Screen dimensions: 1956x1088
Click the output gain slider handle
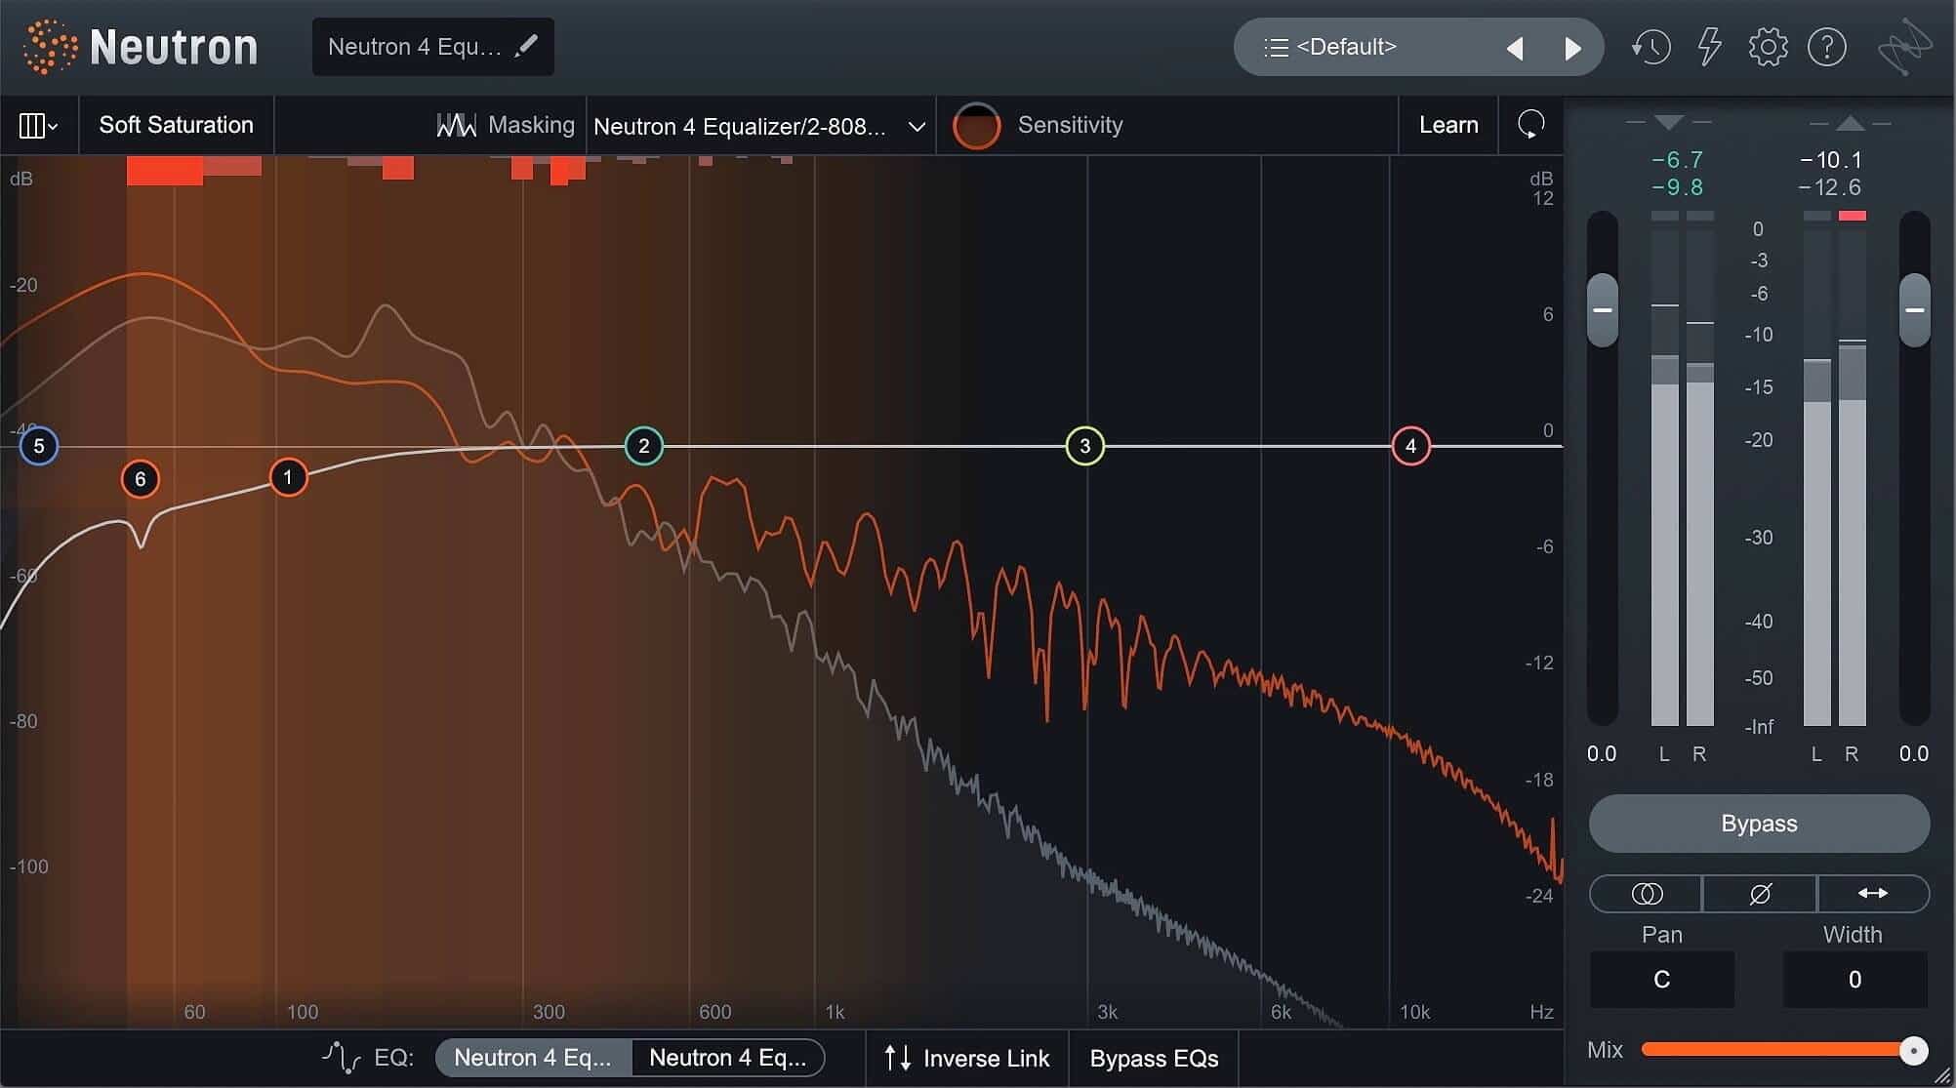pos(1914,310)
